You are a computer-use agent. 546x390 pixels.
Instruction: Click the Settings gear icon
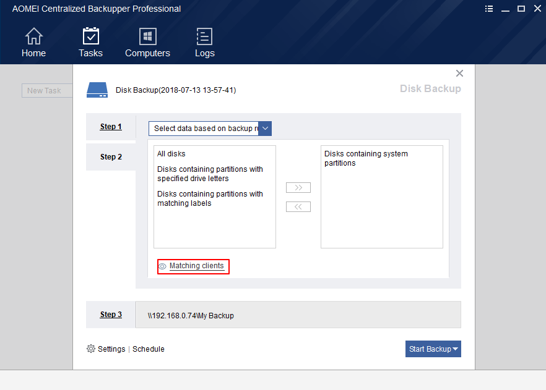click(91, 349)
